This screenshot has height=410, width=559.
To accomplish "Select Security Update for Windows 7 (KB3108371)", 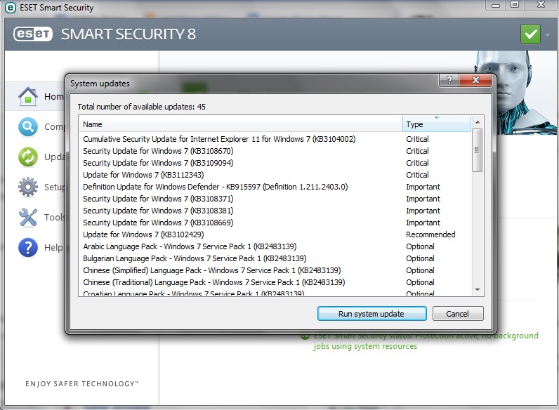I will click(x=275, y=199).
